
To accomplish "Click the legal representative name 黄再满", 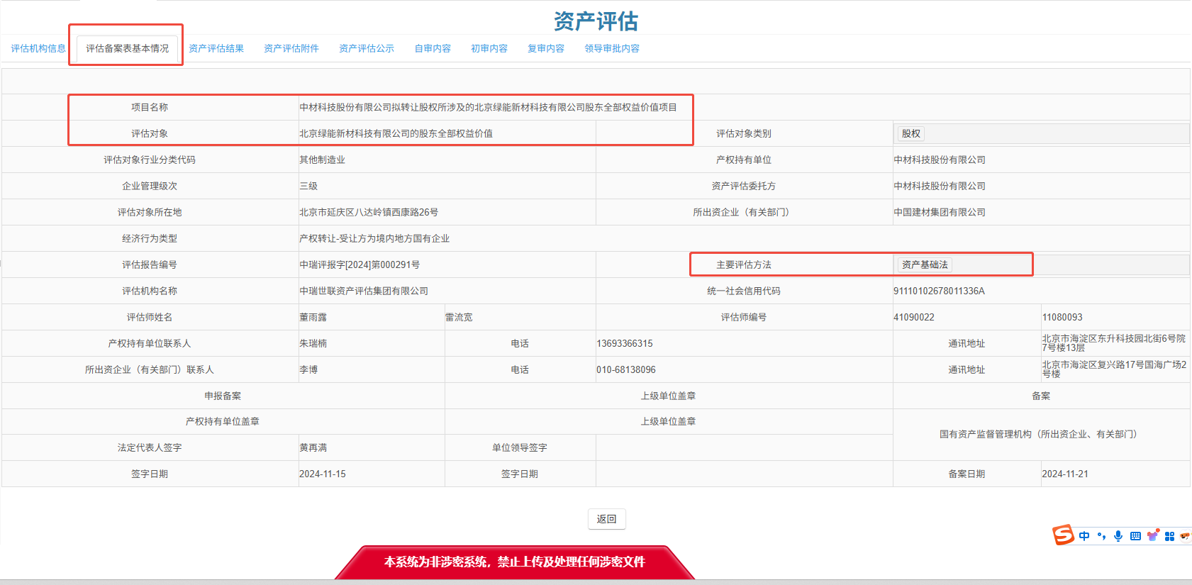I will (x=313, y=447).
